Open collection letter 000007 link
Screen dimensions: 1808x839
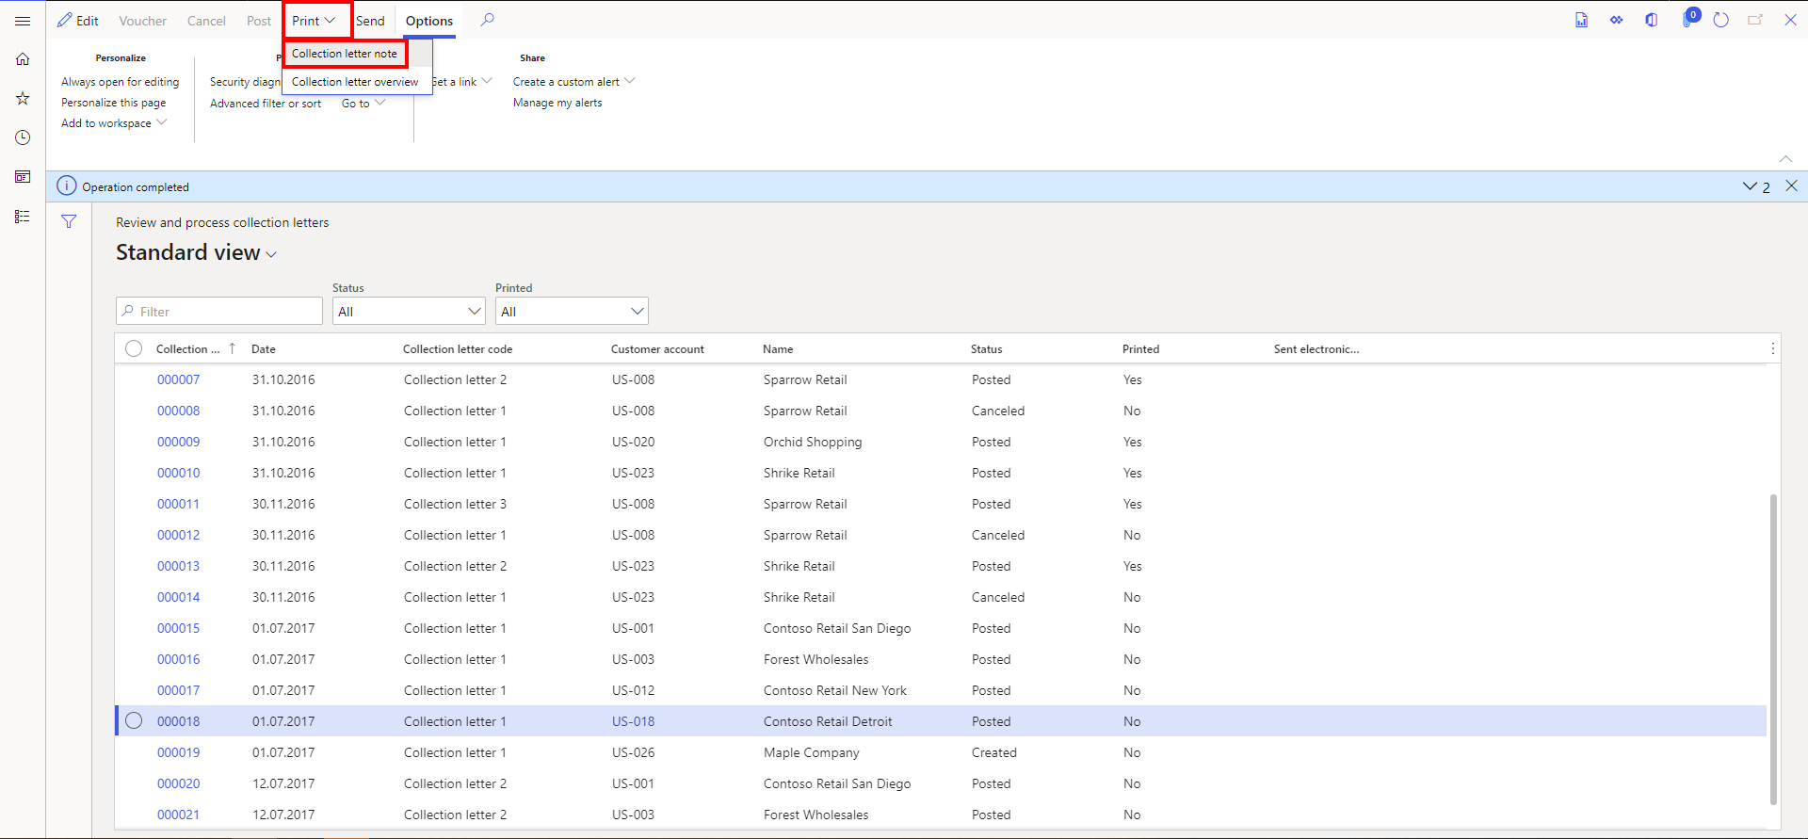click(x=179, y=379)
